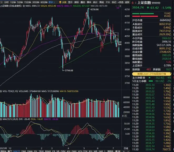Click the MACD indicator settings icon
This screenshot has width=174, height=152.
(1, 119)
